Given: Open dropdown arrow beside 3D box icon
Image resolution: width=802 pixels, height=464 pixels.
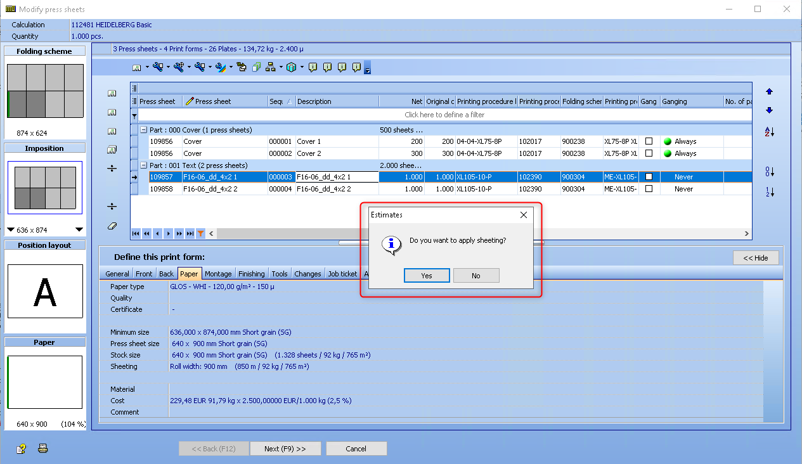Looking at the screenshot, I should 302,67.
